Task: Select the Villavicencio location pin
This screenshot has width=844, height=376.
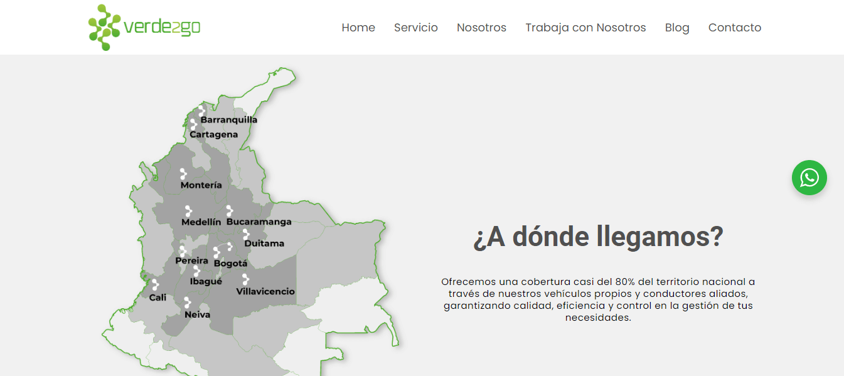Action: [x=245, y=279]
